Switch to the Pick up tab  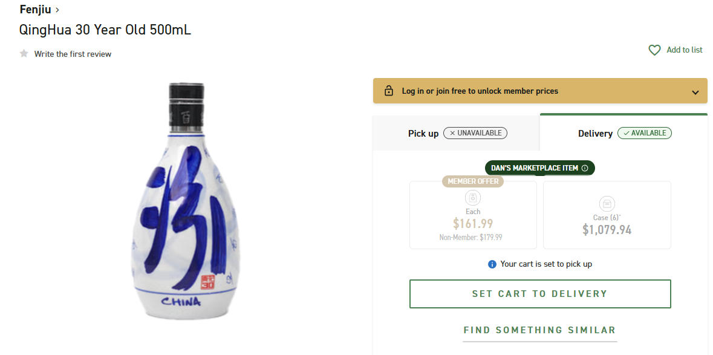point(457,133)
